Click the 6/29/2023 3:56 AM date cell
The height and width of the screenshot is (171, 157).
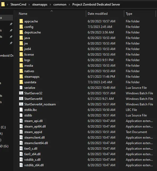coord(101,32)
